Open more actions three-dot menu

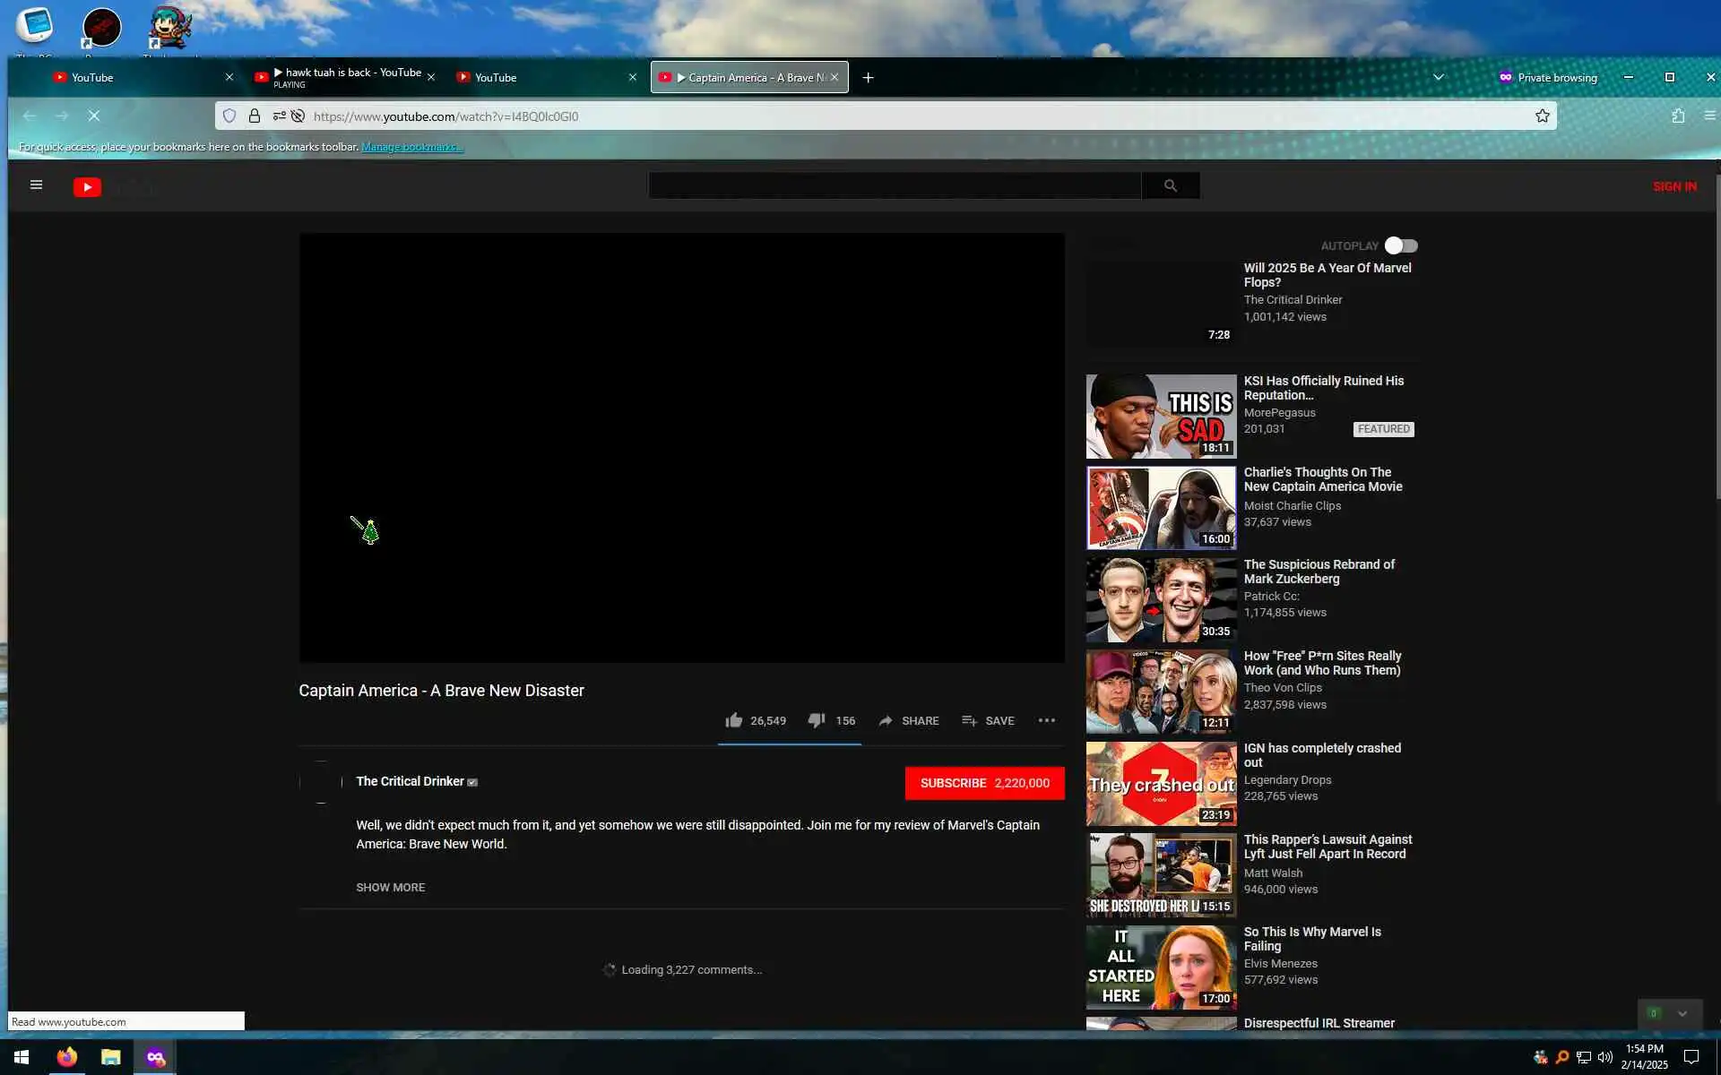(x=1046, y=720)
